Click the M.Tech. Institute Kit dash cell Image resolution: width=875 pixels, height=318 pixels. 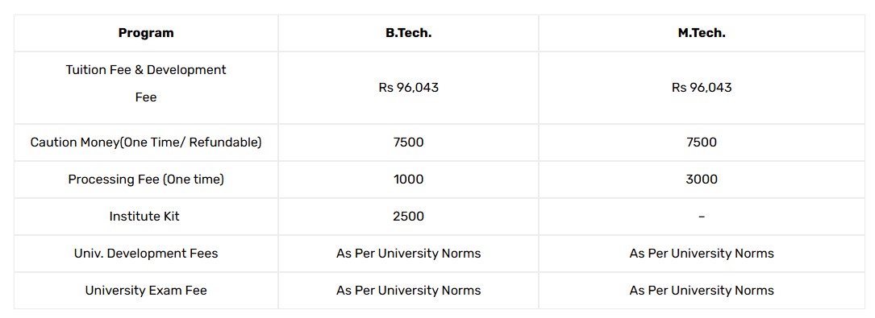click(702, 217)
